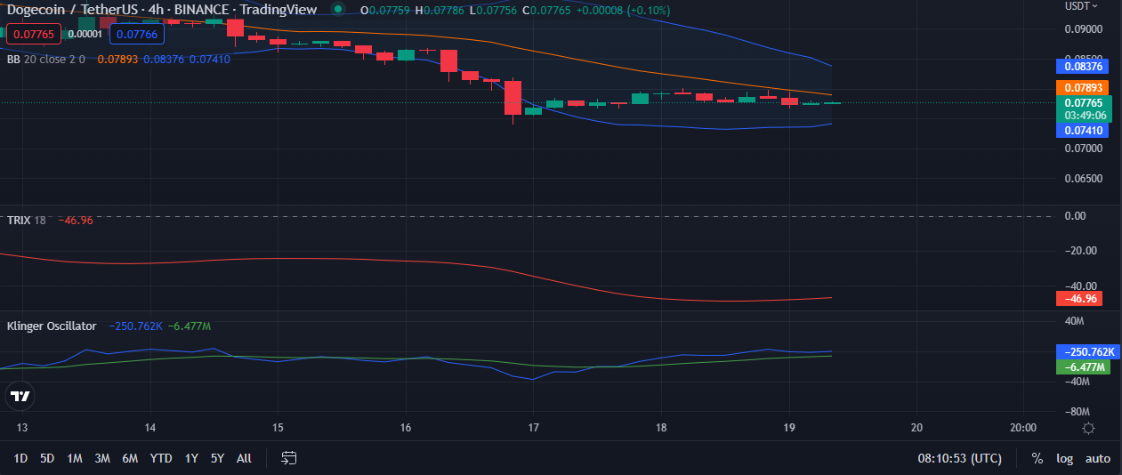Select the TRIX 18 indicator legend
This screenshot has width=1122, height=475.
pos(27,220)
